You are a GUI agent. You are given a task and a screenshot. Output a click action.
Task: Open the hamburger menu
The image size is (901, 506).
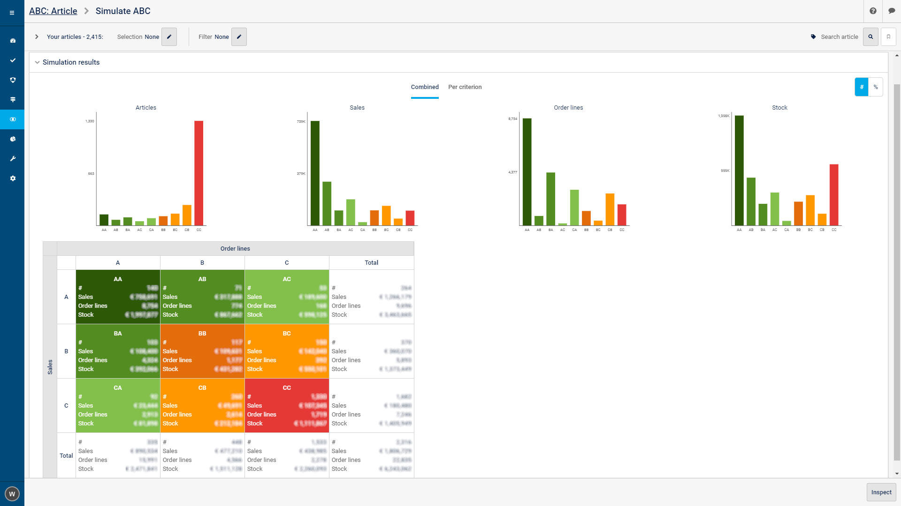(x=12, y=13)
